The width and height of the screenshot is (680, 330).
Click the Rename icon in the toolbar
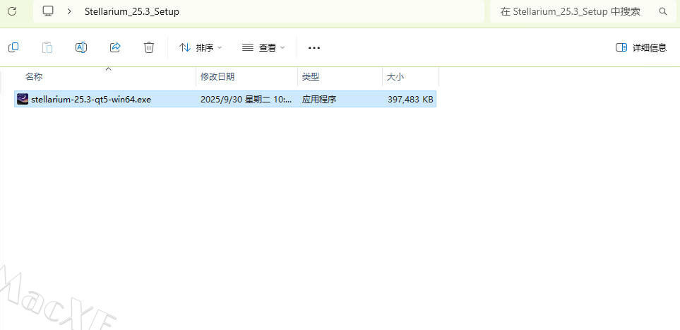pos(81,47)
